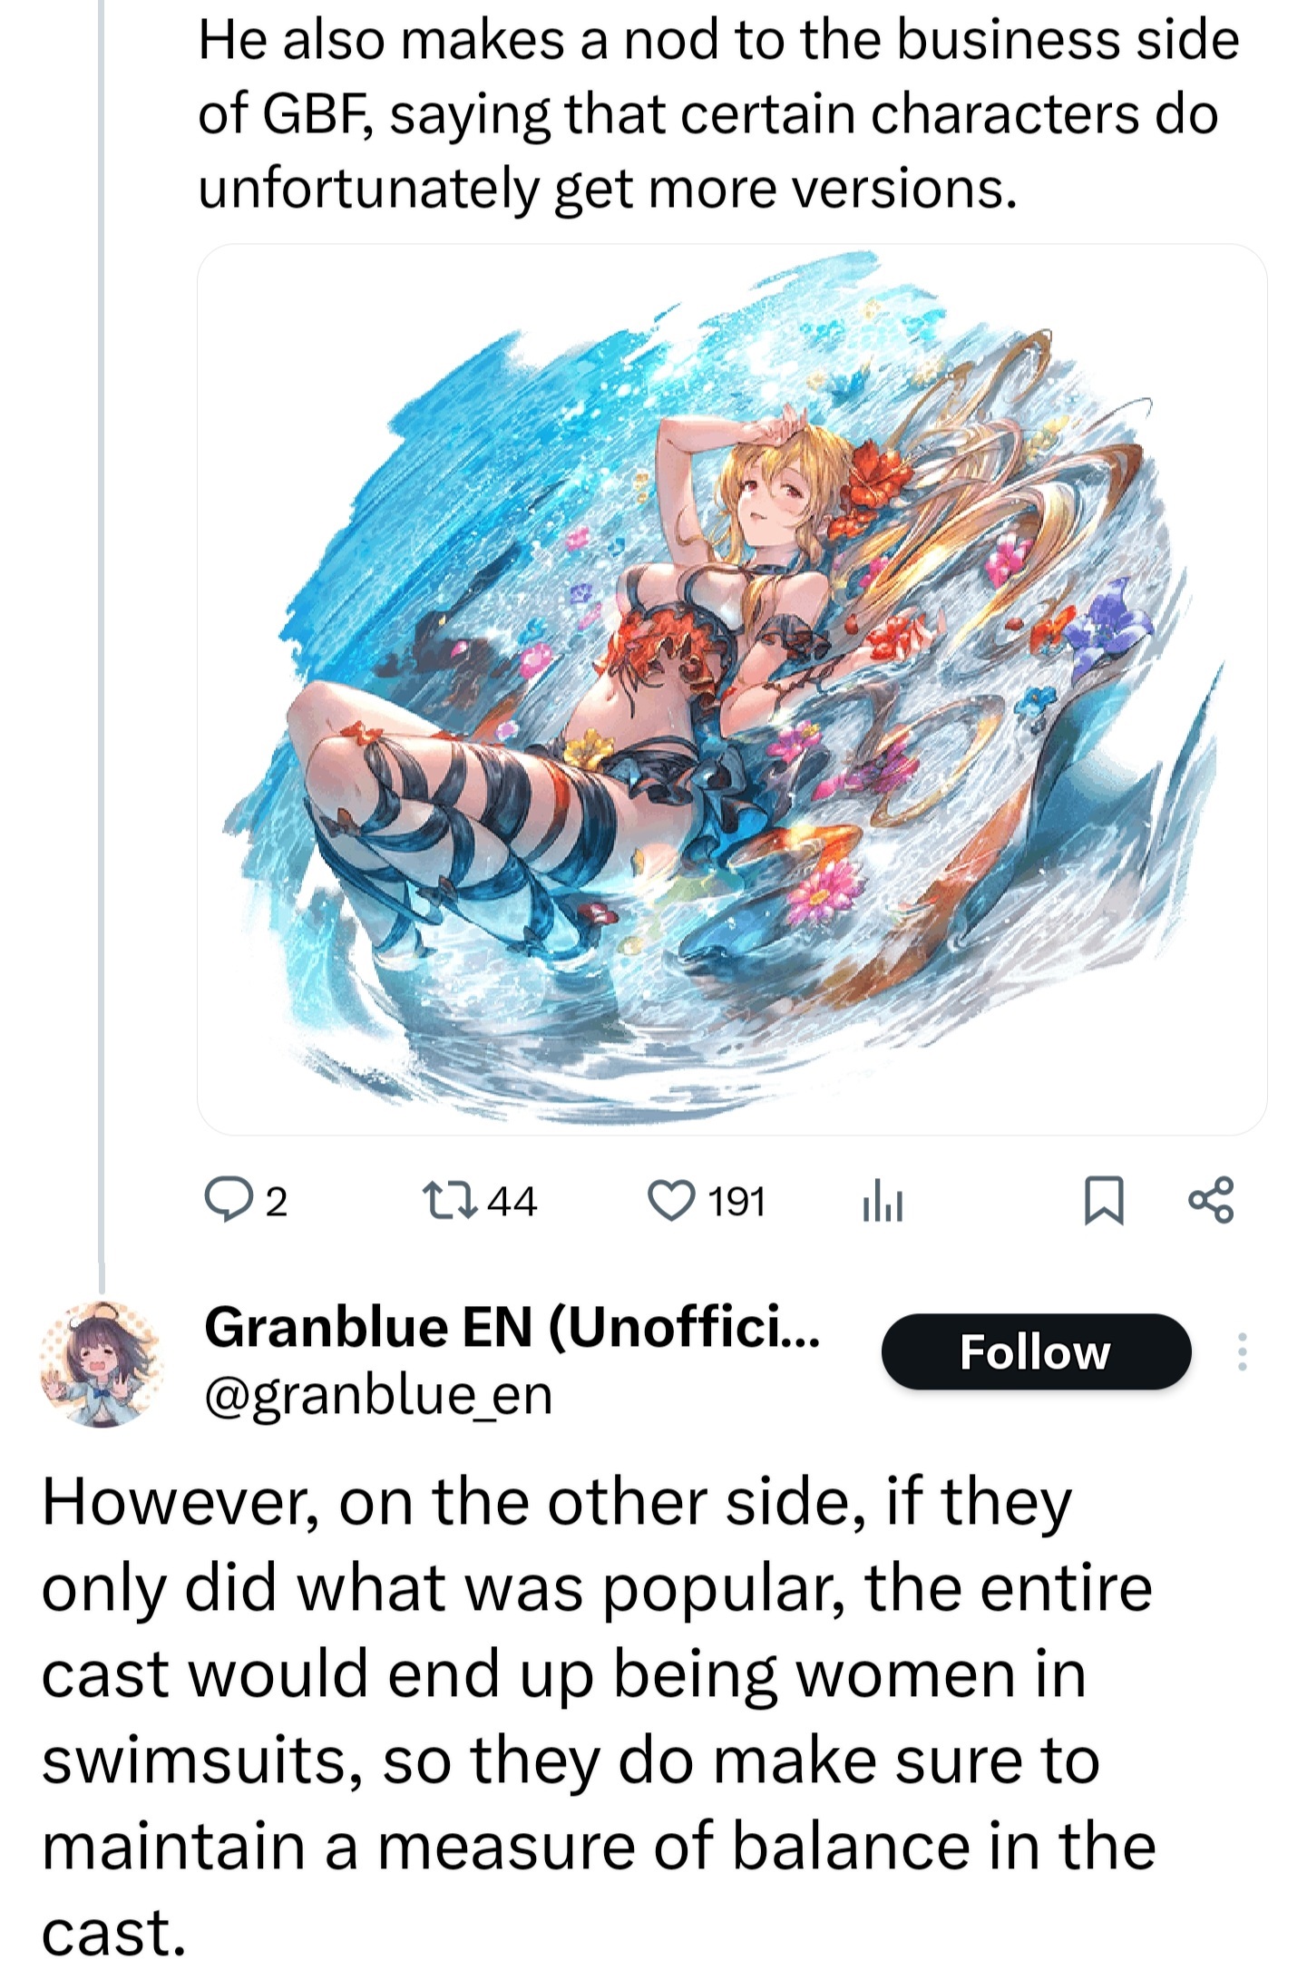The image size is (1307, 1970).
Task: Open the swimsuit character artwork image
Action: click(731, 689)
